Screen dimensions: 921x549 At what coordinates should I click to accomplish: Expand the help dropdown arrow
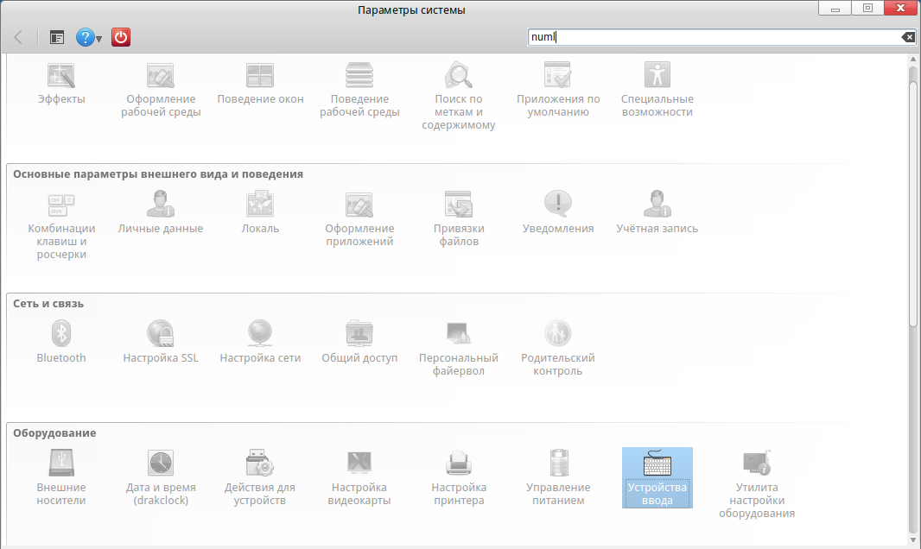(99, 40)
